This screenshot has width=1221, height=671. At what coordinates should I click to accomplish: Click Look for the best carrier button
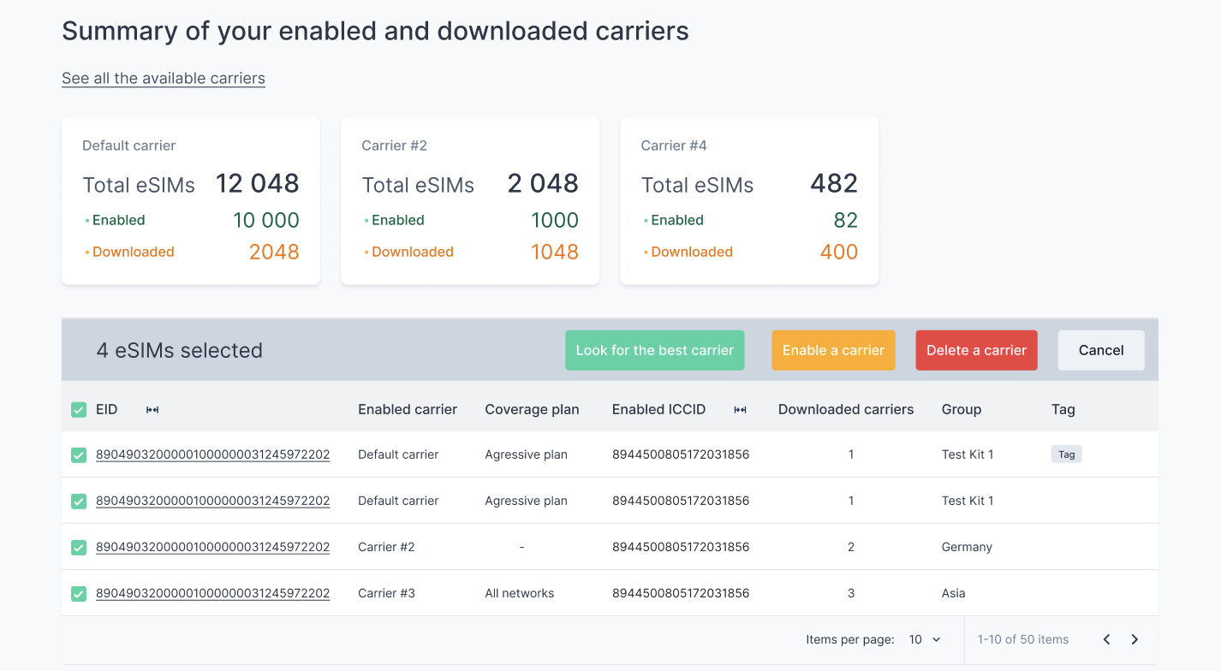(x=654, y=350)
